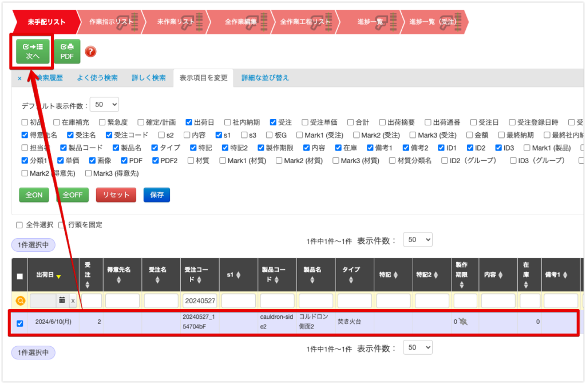The height and width of the screenshot is (384, 586).
Task: Click the 次へ (Next) button
Action: (x=33, y=52)
